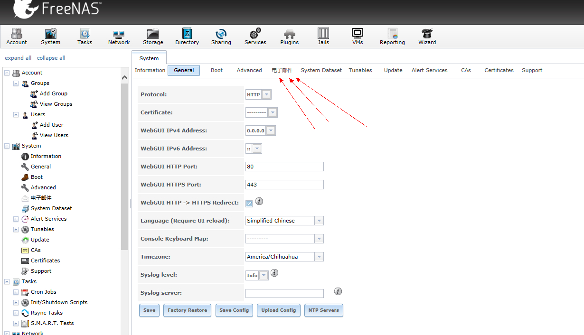Collapse the Groups tree node
Screen dimensions: 584x335
click(x=16, y=83)
